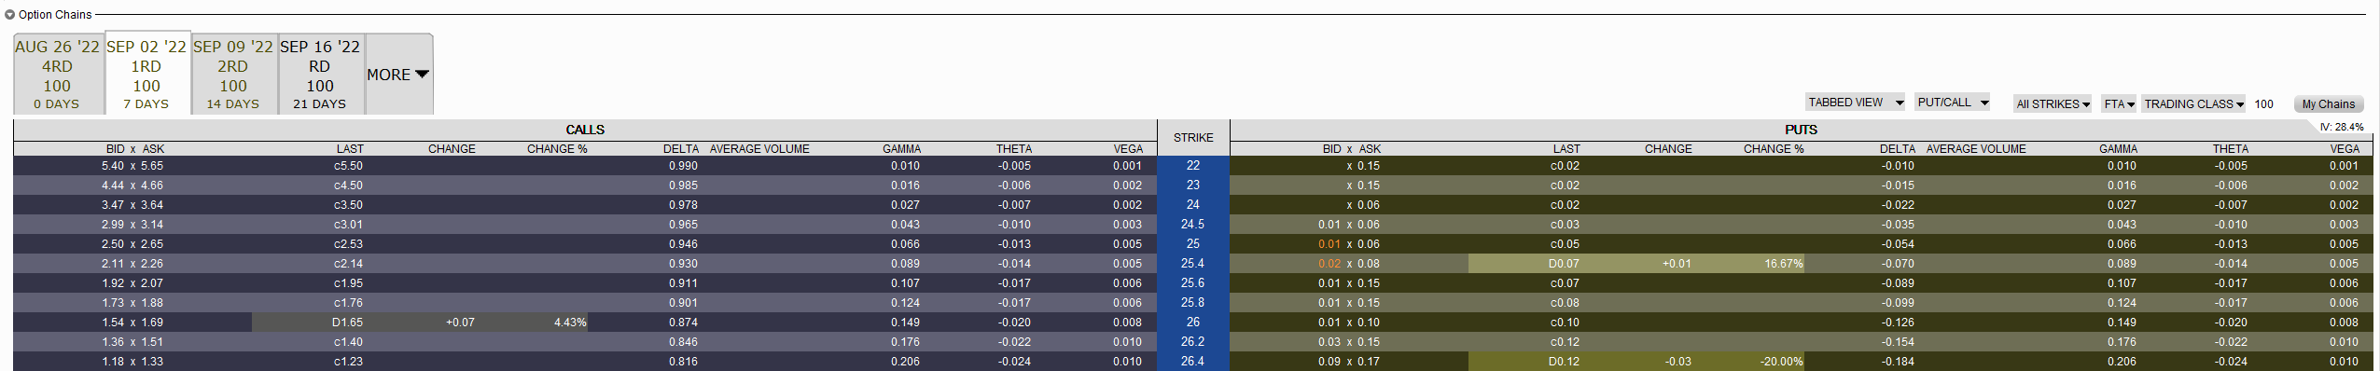Click the put quote 0.03 x 0.15
2380x371 pixels.
coord(1349,342)
